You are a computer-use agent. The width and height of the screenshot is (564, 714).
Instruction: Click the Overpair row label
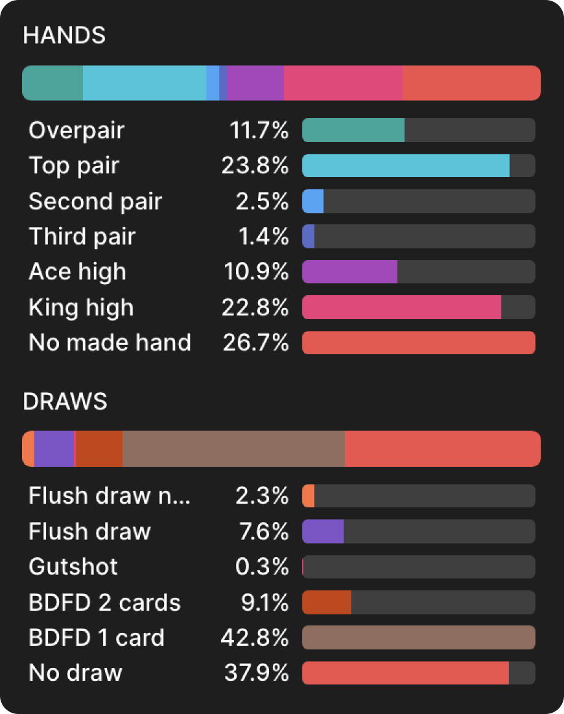(x=76, y=130)
